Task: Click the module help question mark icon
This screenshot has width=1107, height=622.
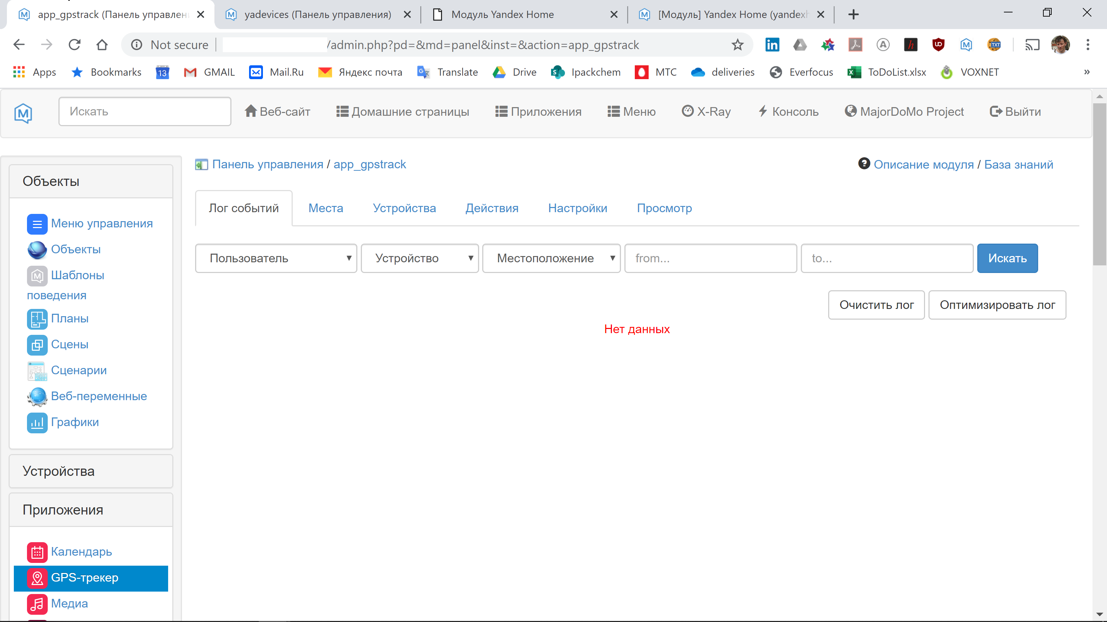Action: pos(864,163)
